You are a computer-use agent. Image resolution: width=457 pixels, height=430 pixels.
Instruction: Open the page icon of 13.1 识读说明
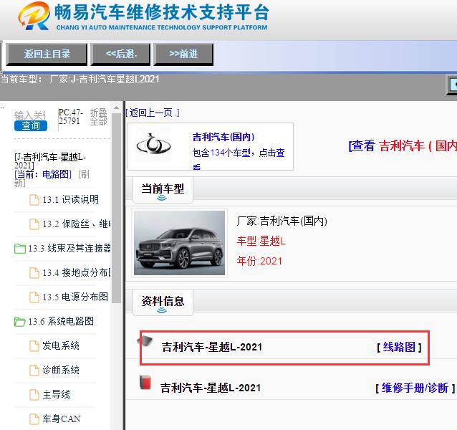pos(34,200)
